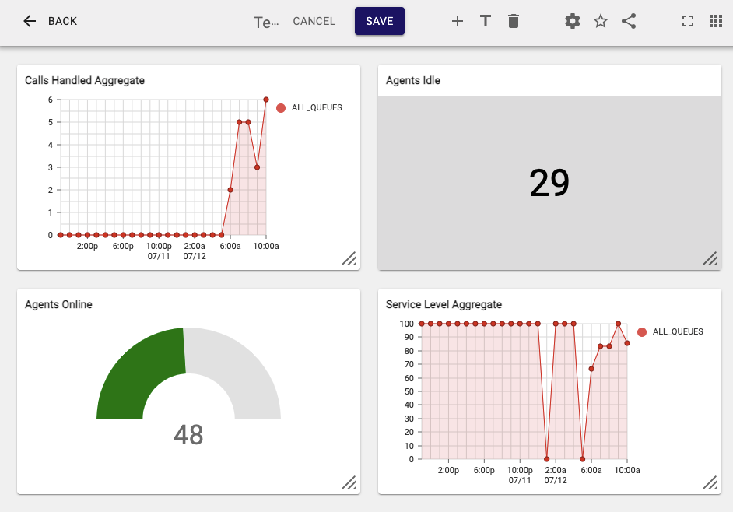Cancel the dashboard edits
Image resolution: width=733 pixels, height=512 pixels.
(x=314, y=21)
